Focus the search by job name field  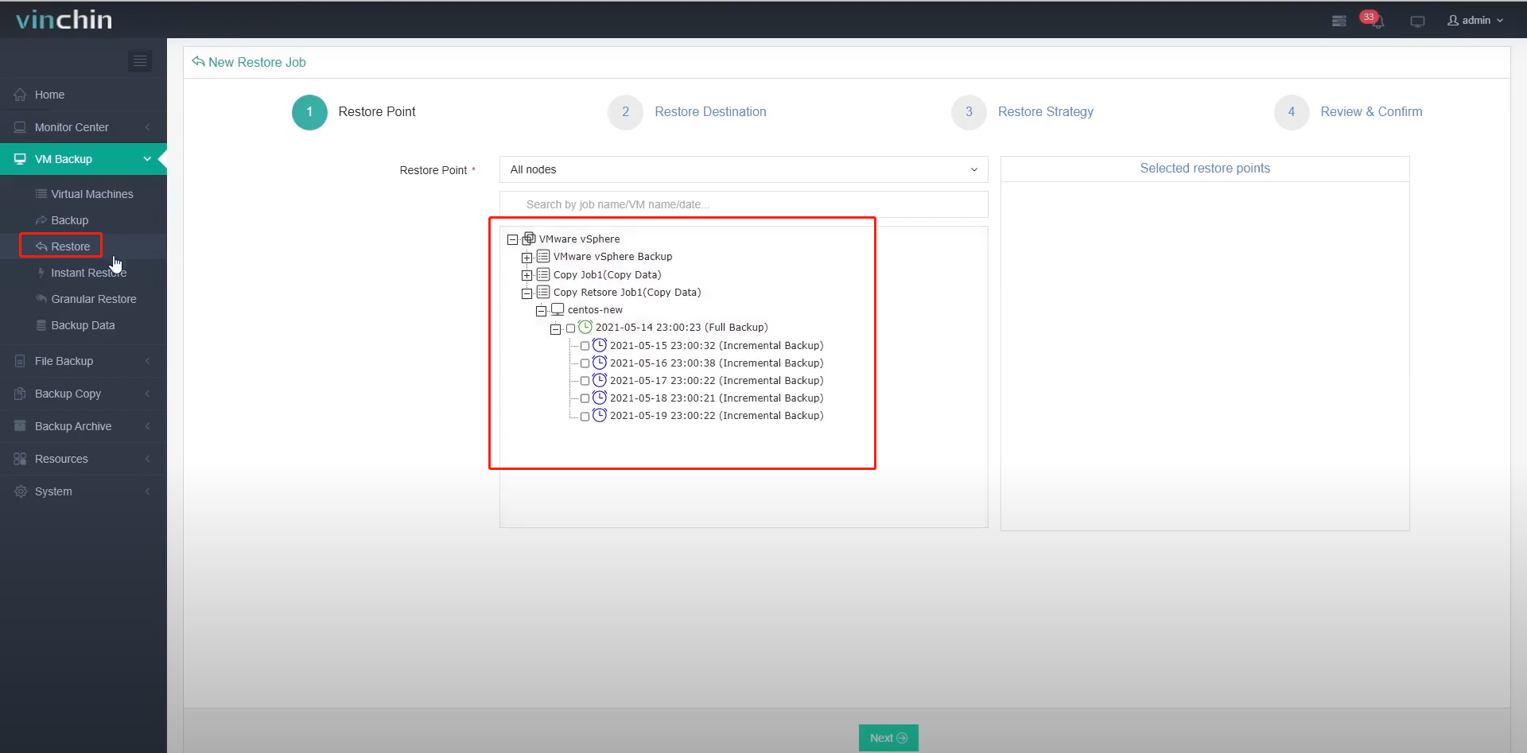click(x=744, y=204)
